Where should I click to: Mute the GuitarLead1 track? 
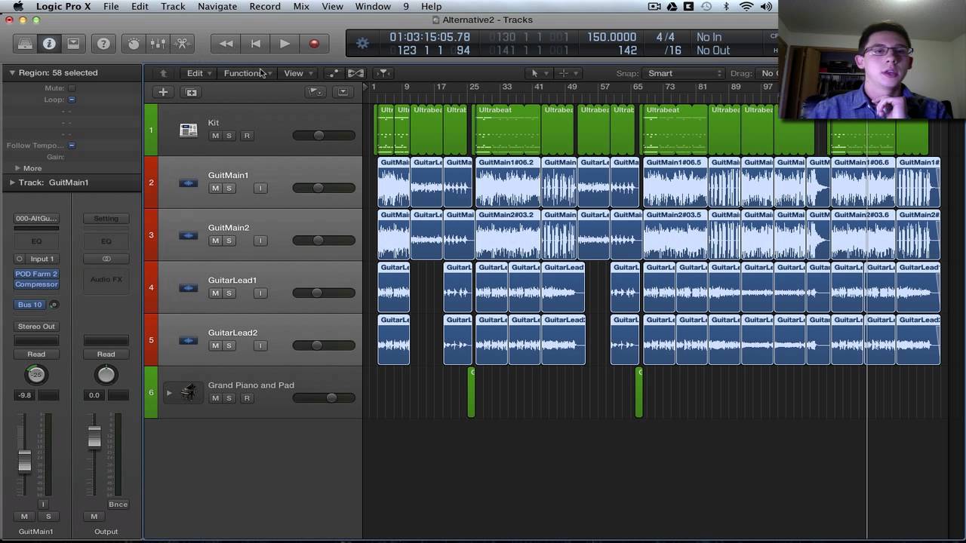coord(215,293)
